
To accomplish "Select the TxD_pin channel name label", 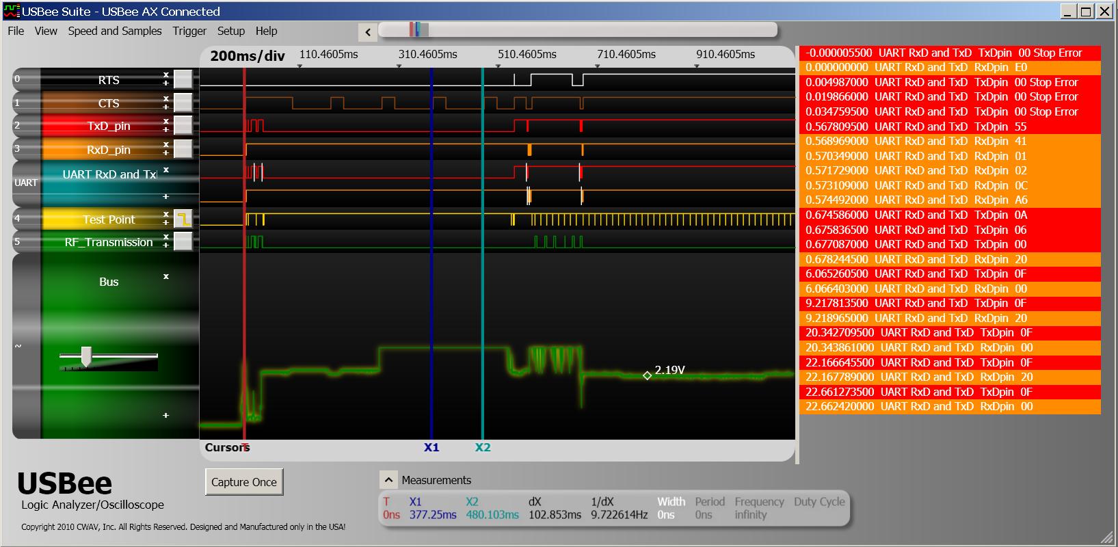I will point(109,126).
